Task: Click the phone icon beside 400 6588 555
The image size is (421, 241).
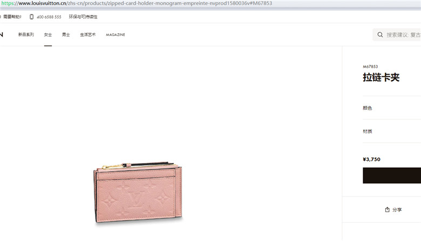Action: 31,17
